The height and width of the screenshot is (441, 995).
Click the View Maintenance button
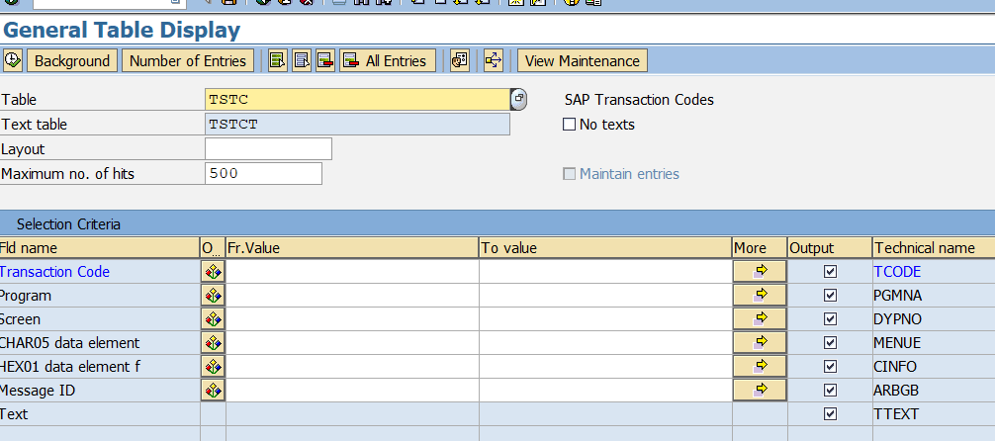coord(583,61)
